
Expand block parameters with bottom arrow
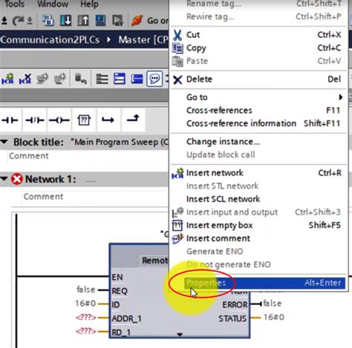(180, 335)
